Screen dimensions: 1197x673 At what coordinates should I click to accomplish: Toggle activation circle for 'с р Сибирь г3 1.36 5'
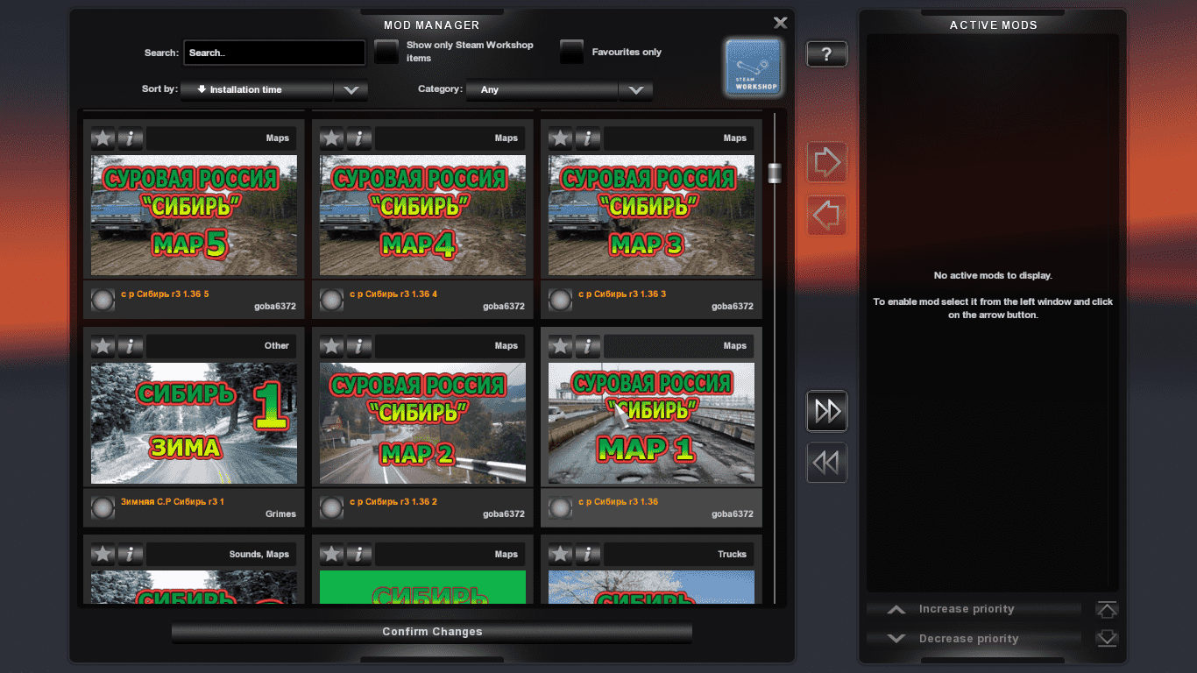click(103, 301)
